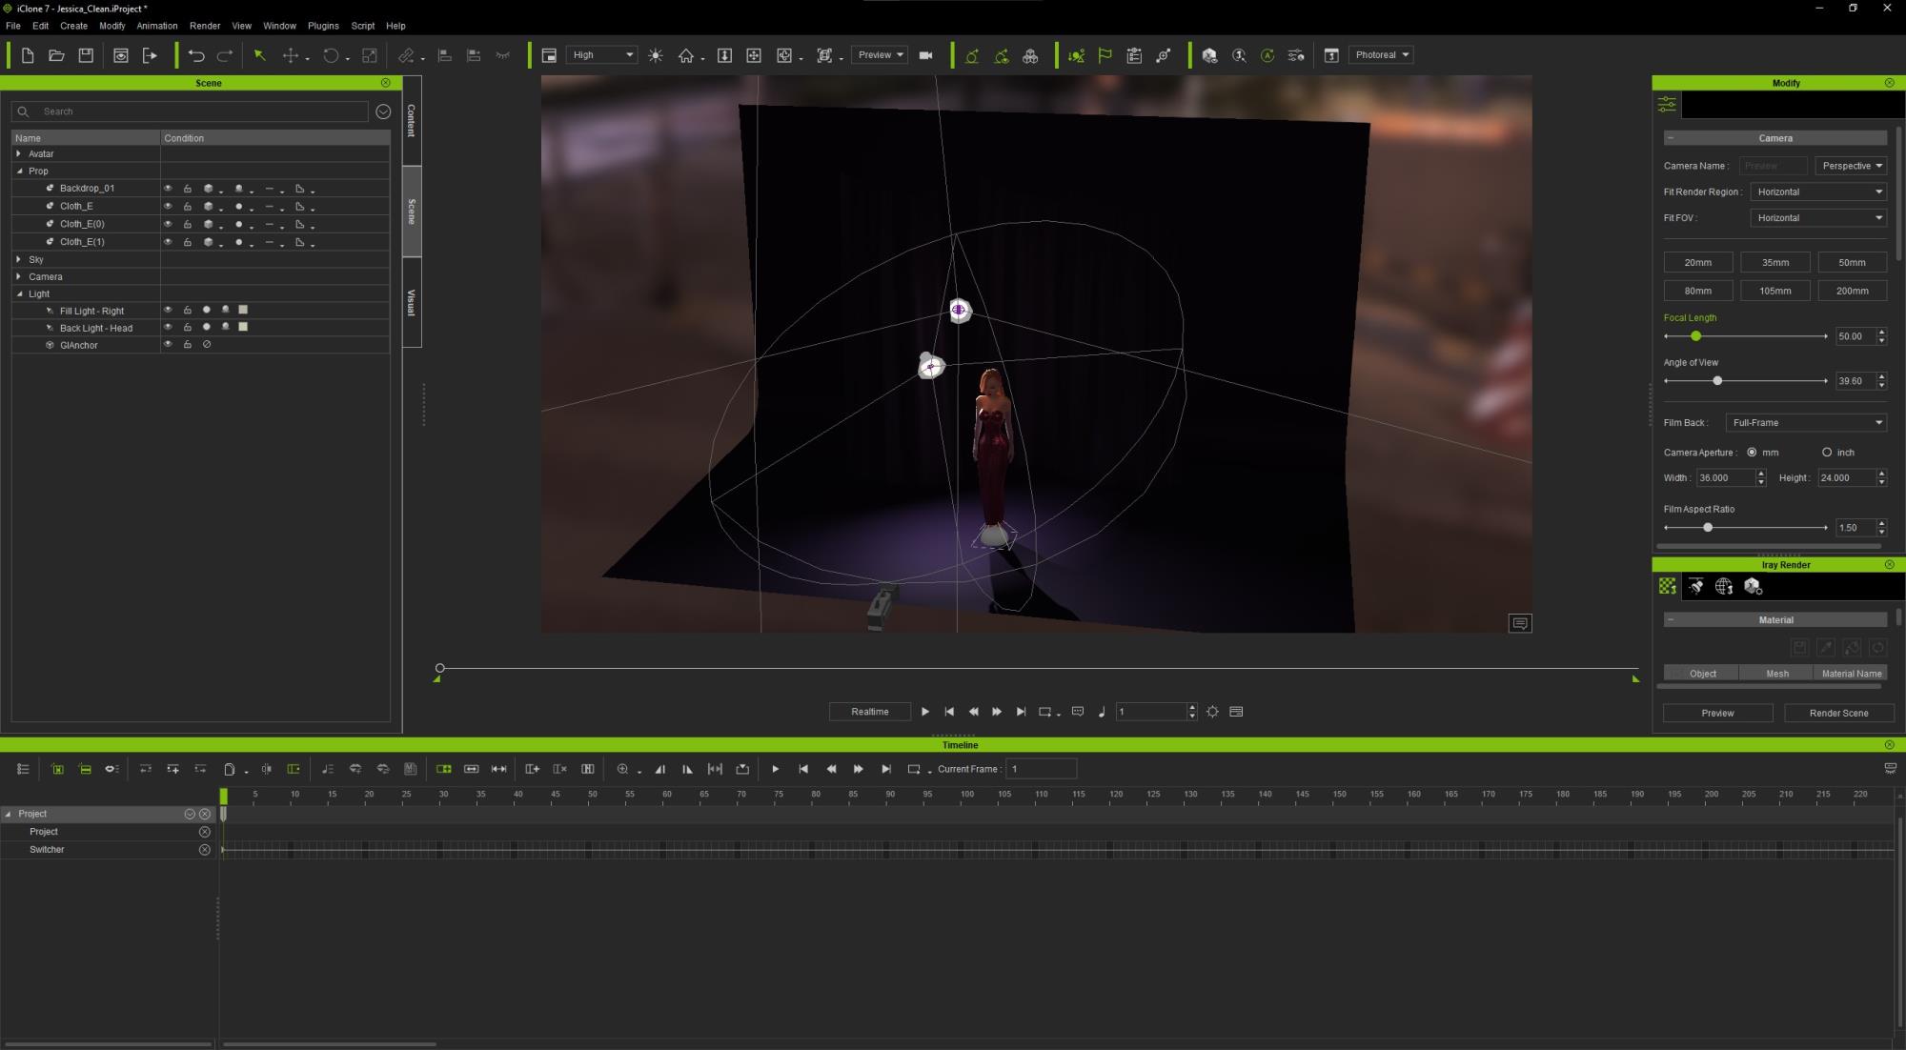
Task: Click the Preview button in Iray Render
Action: (1717, 713)
